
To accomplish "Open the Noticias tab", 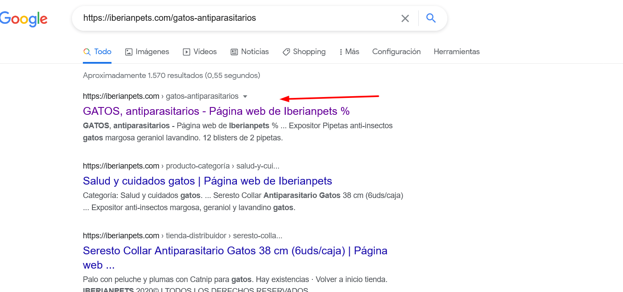I will [x=249, y=52].
